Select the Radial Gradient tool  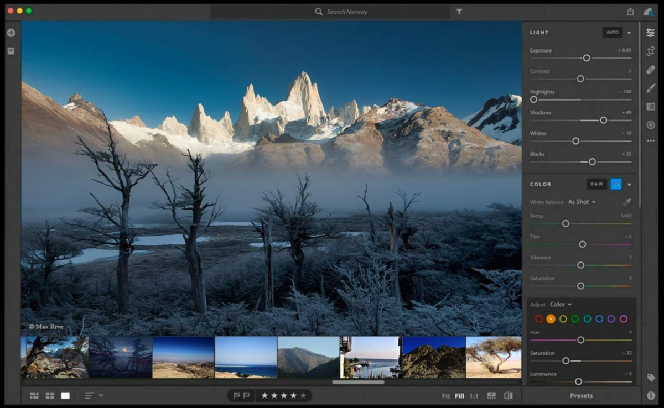(651, 123)
